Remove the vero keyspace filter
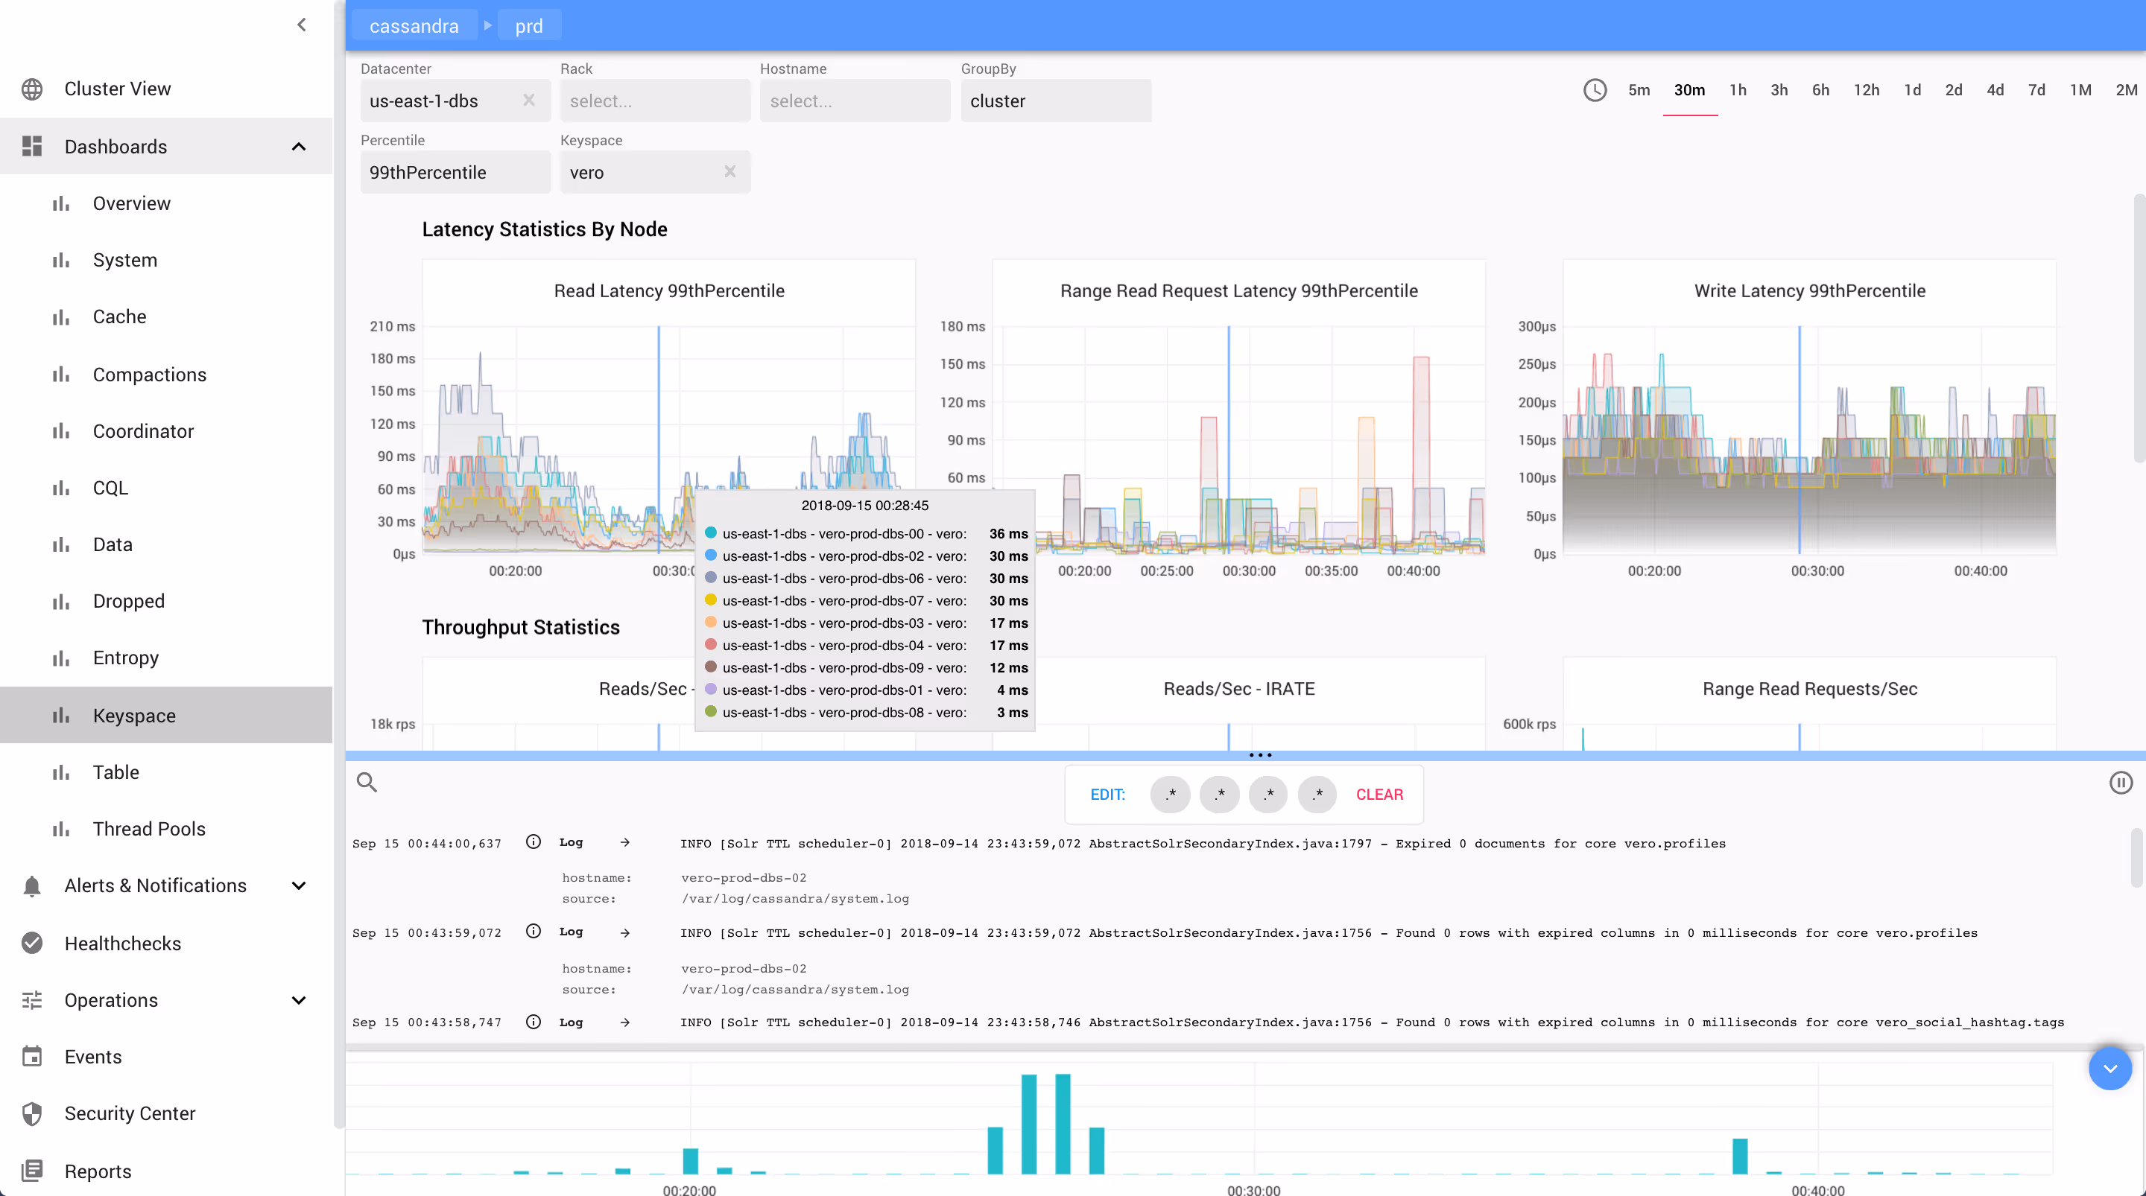The height and width of the screenshot is (1196, 2146). point(729,171)
